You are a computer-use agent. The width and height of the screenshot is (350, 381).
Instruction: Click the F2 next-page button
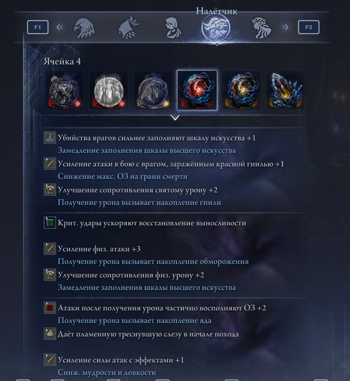(x=308, y=27)
